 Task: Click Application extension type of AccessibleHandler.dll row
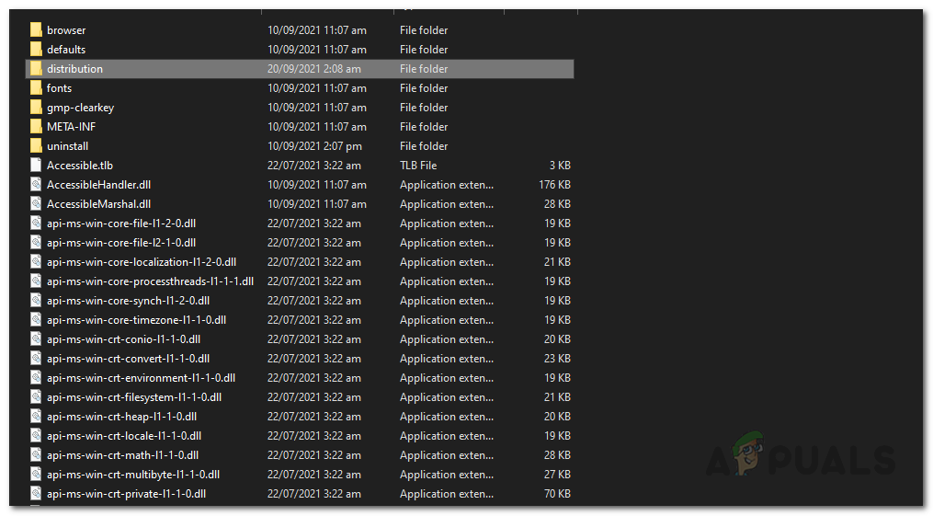(x=446, y=185)
